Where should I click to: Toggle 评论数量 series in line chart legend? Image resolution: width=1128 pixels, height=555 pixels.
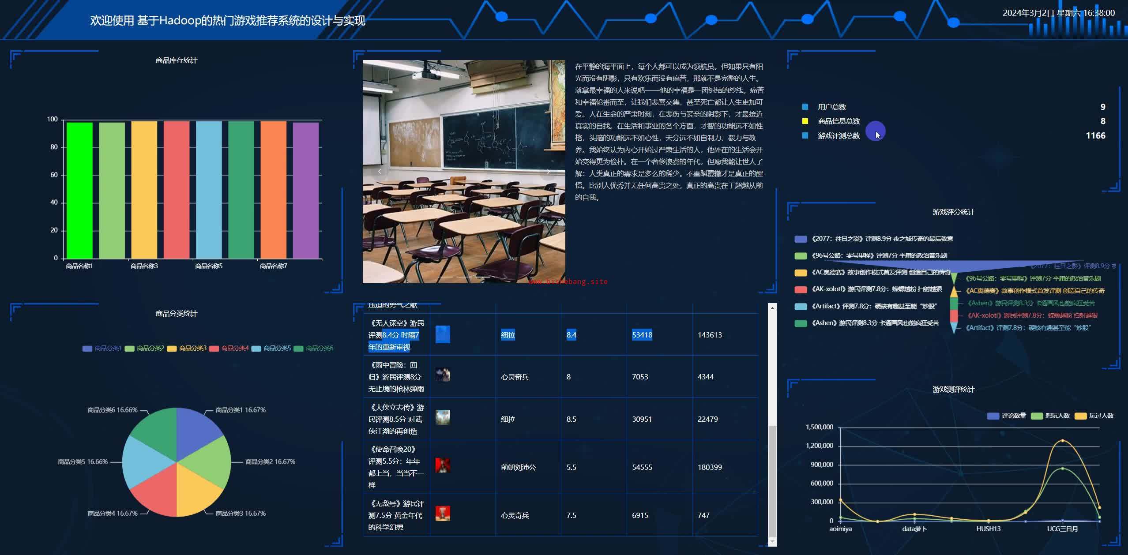1007,416
